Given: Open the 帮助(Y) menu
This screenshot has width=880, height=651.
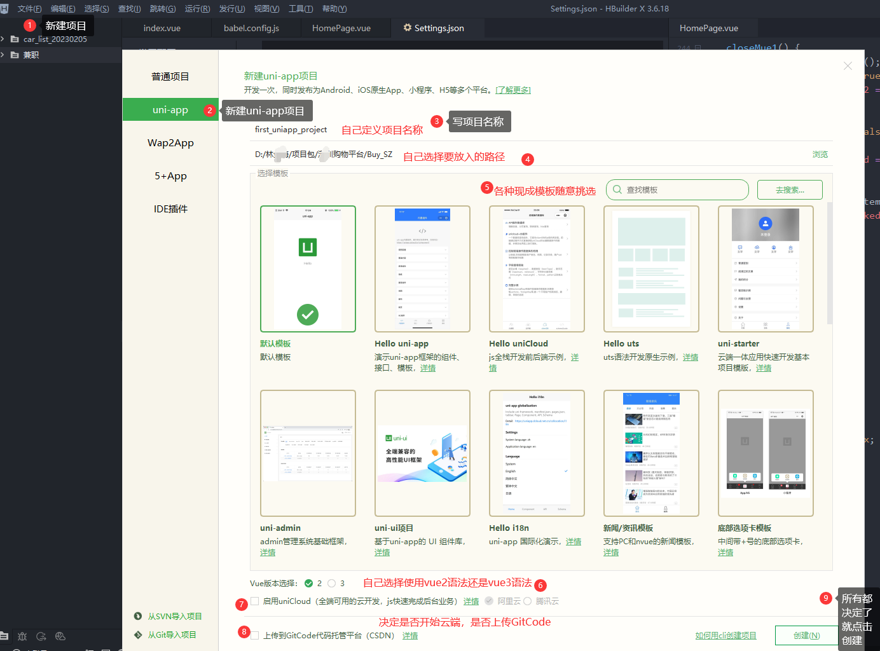Looking at the screenshot, I should pos(334,9).
